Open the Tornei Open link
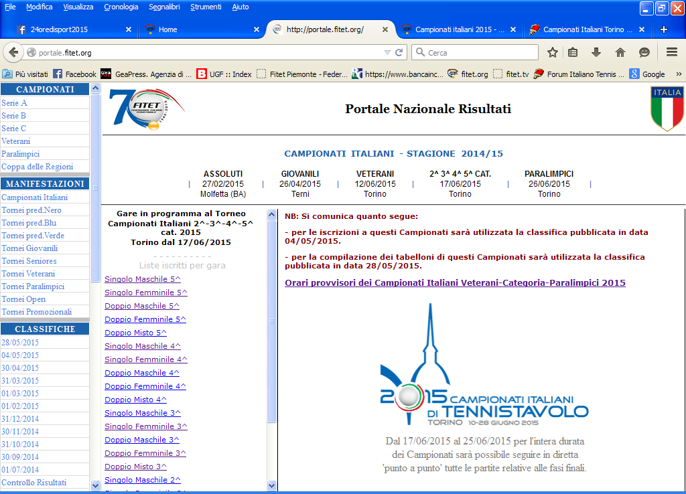 [23, 299]
